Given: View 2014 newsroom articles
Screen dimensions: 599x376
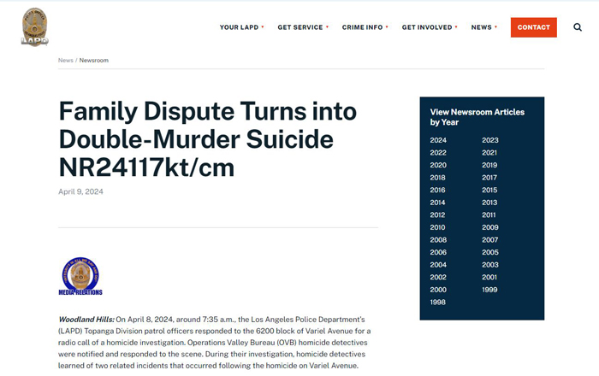Looking at the screenshot, I should [x=438, y=203].
